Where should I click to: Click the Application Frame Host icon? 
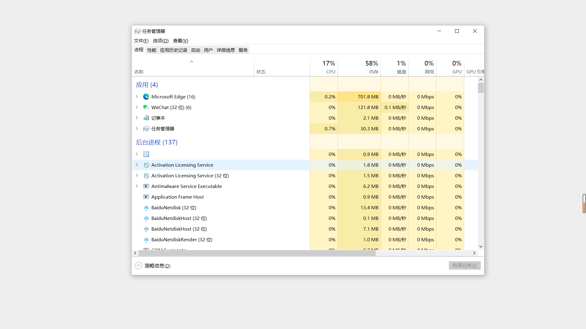tap(146, 197)
